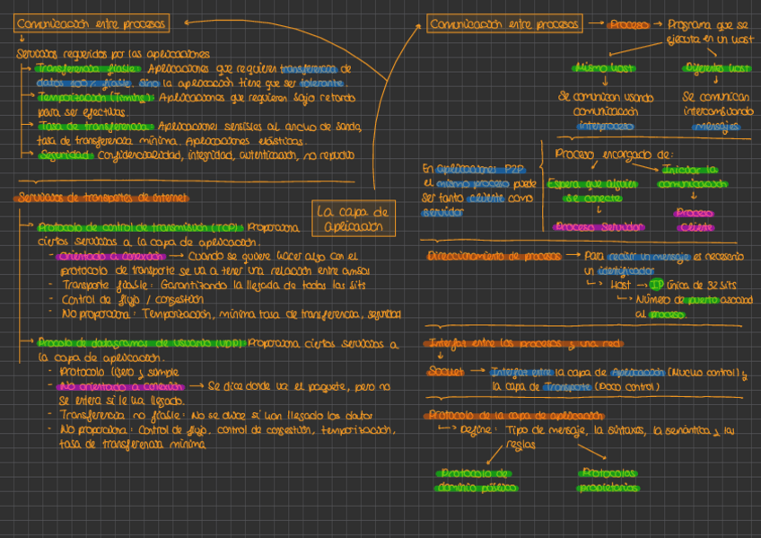Click the blue highlighted "aplicaciones P2P"
The height and width of the screenshot is (538, 761).
coord(480,169)
